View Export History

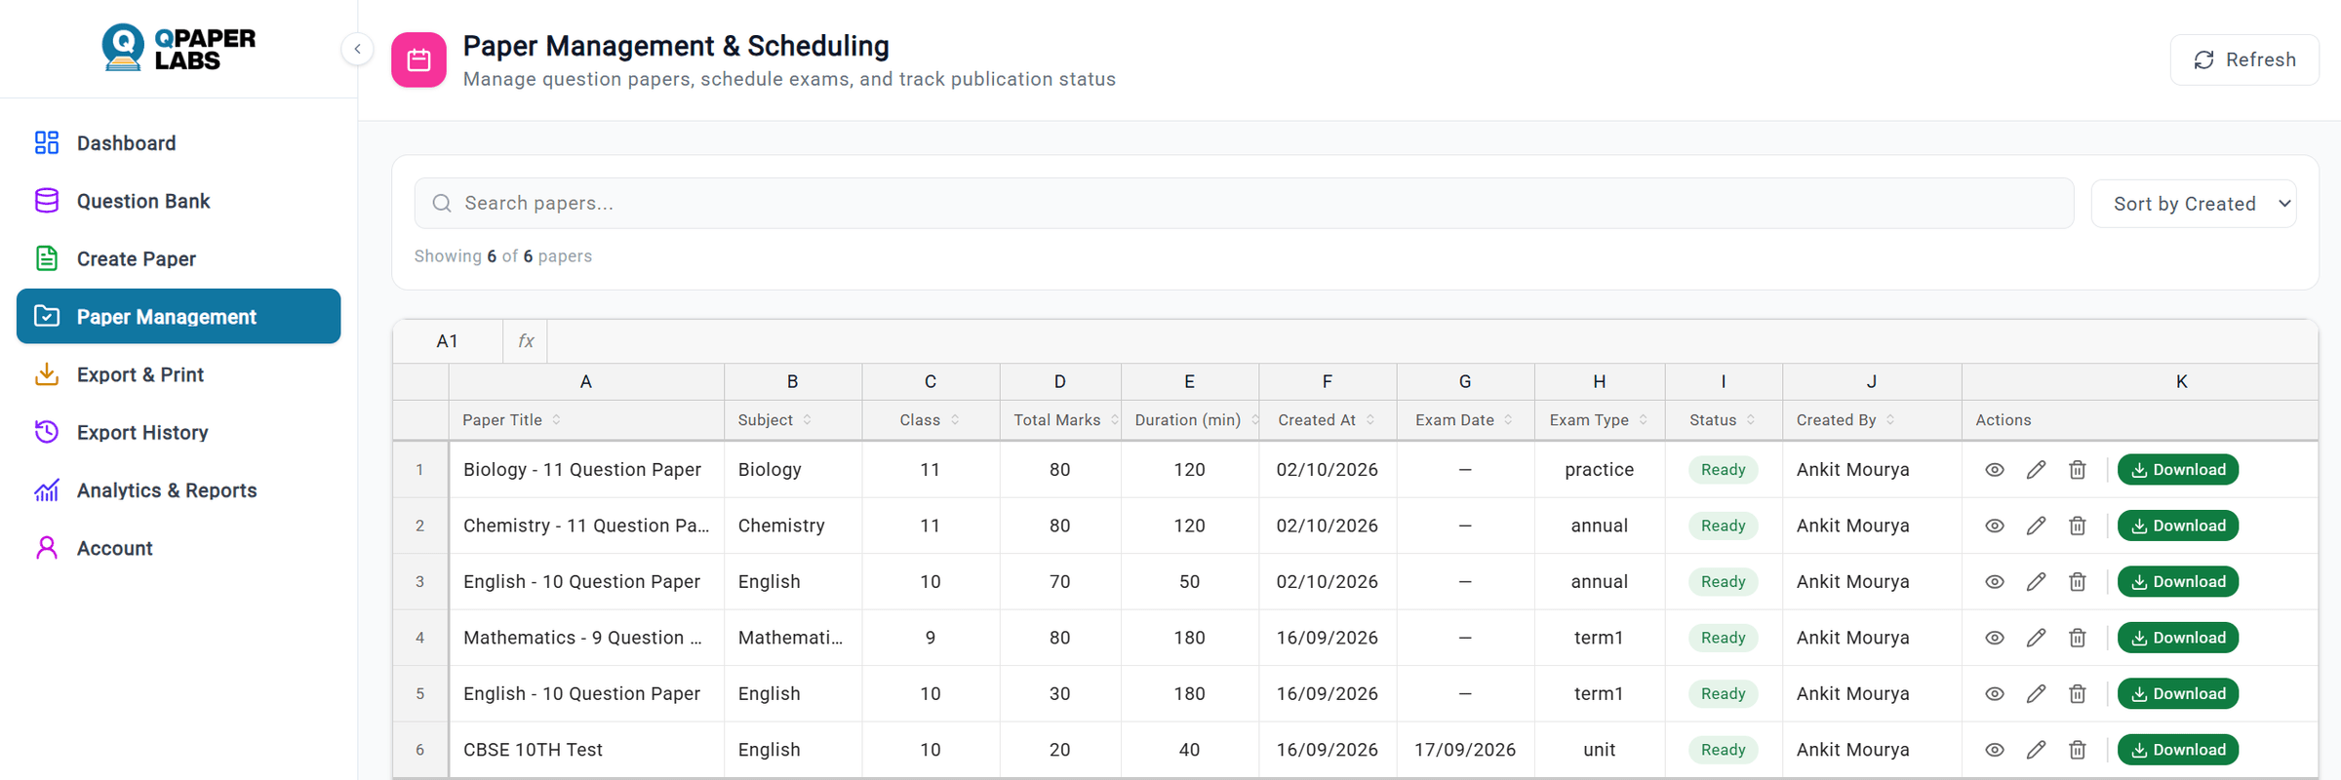(x=179, y=432)
